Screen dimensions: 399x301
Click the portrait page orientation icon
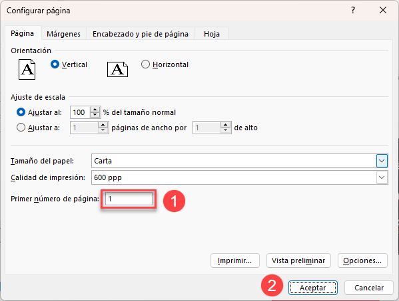click(27, 70)
